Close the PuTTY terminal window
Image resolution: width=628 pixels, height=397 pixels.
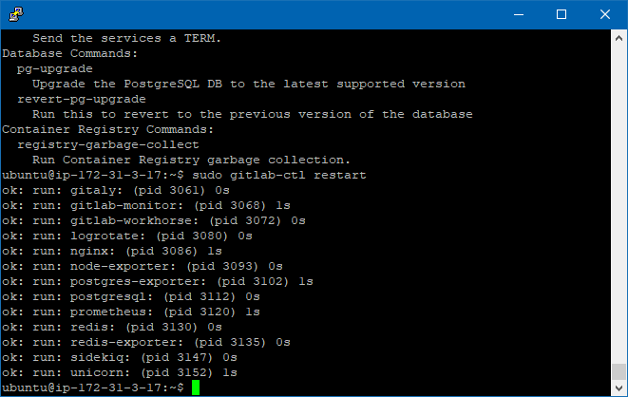(605, 14)
